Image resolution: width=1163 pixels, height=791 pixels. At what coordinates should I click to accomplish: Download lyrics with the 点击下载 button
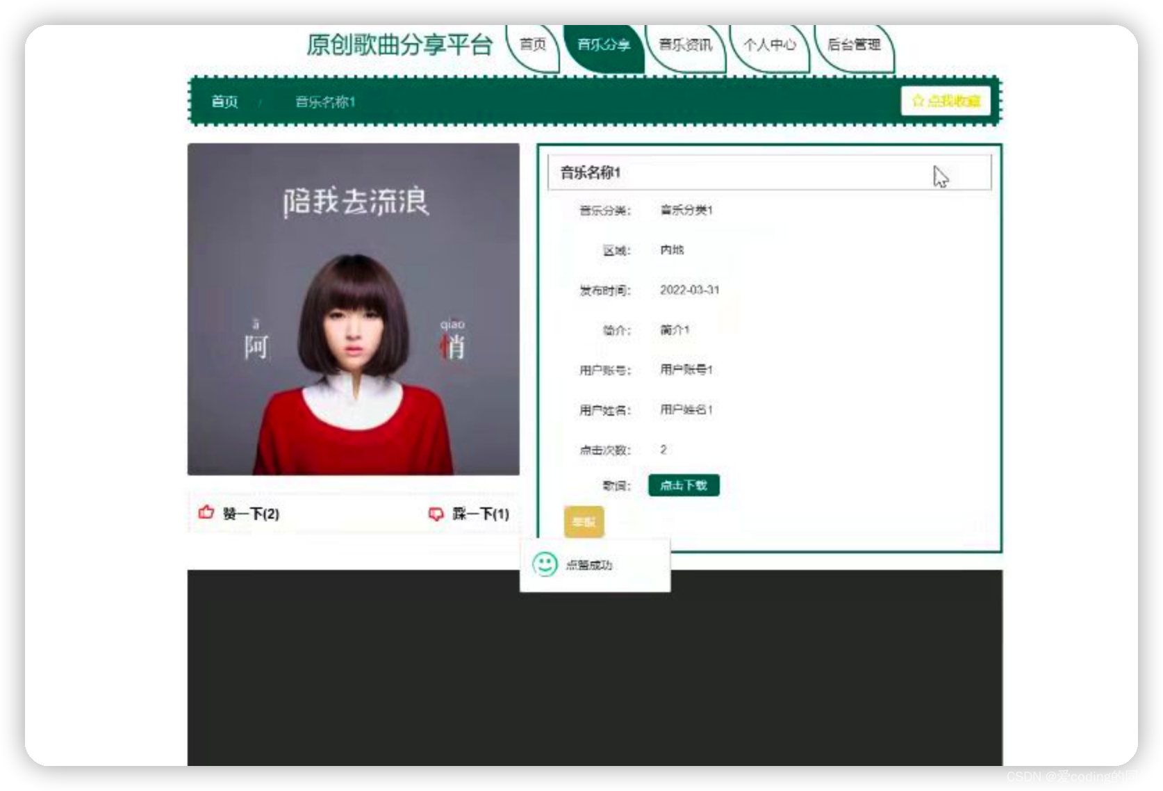click(684, 485)
